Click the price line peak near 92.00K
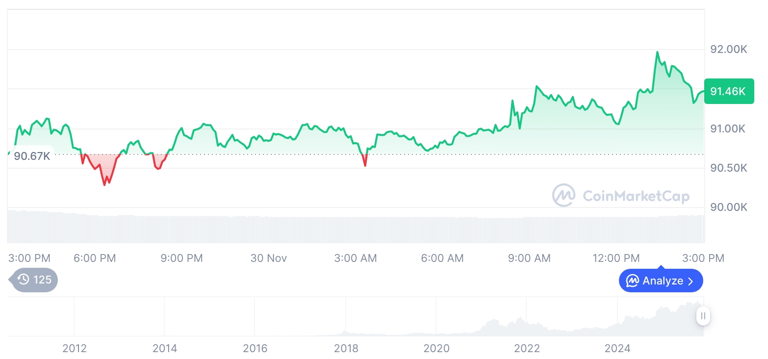768x359 pixels. coord(657,52)
